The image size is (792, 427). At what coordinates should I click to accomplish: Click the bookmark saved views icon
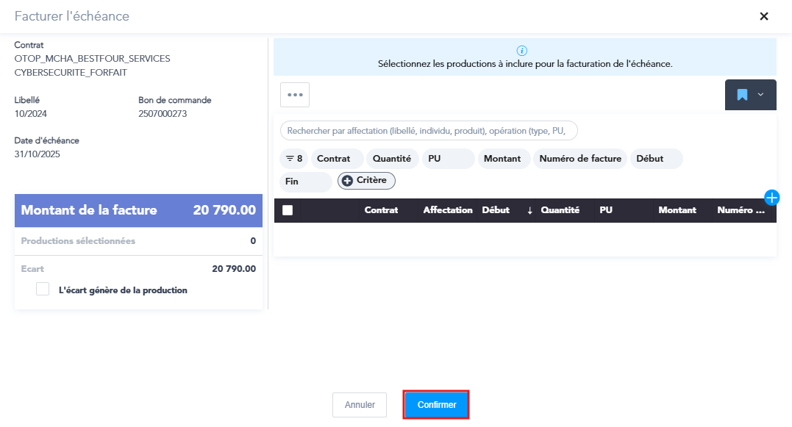point(742,95)
